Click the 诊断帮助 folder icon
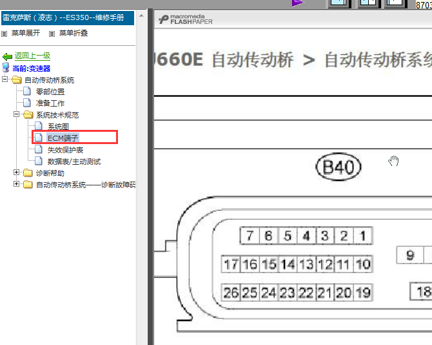Screen dimensions: 432x345 coord(28,172)
